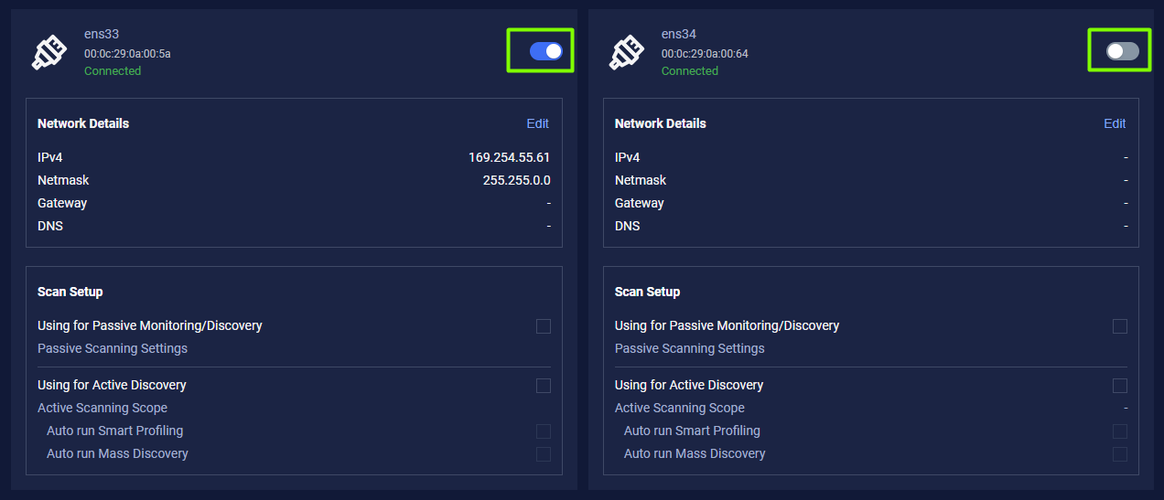This screenshot has width=1164, height=500.
Task: Open Active Scanning Scope for ens33
Action: (x=102, y=408)
